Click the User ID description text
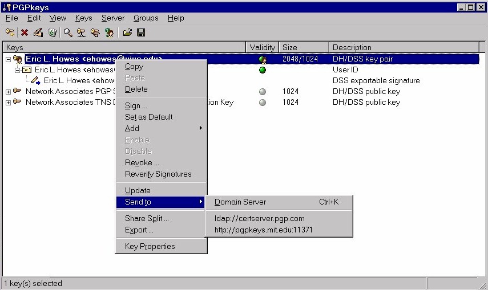The height and width of the screenshot is (290, 488). click(x=345, y=70)
